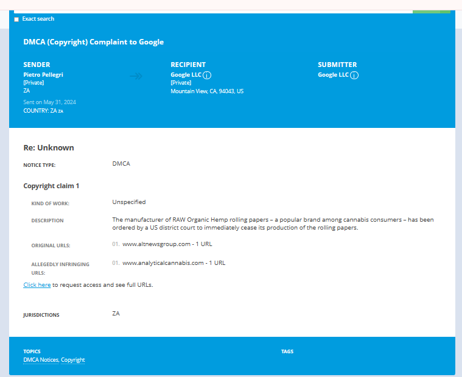
Task: Select the 'Mountain View, CA, 94043, US' address
Action: point(207,91)
